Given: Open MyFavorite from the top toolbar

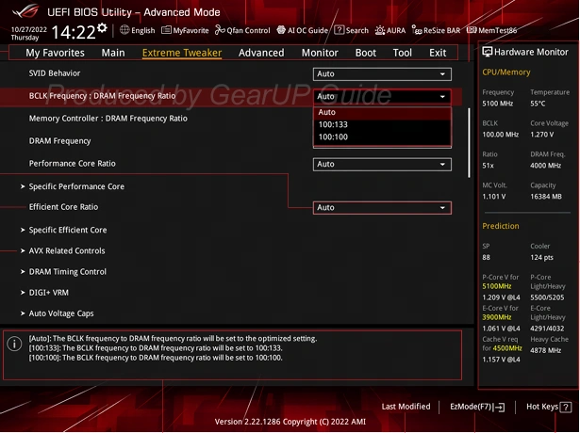Looking at the screenshot, I should tap(185, 30).
